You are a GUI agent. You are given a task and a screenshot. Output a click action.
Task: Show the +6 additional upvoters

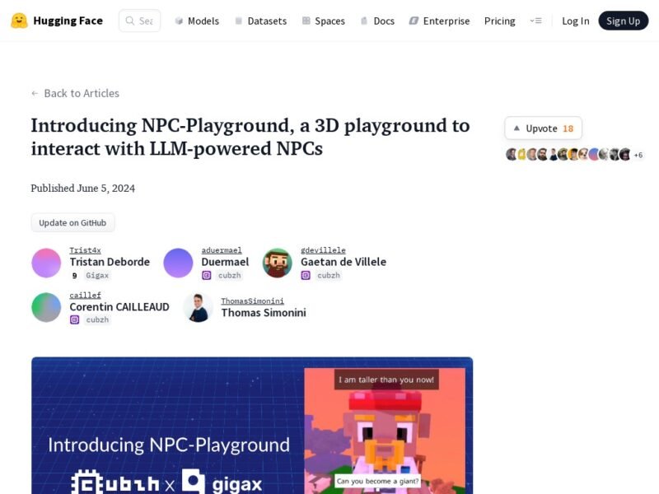pyautogui.click(x=638, y=155)
